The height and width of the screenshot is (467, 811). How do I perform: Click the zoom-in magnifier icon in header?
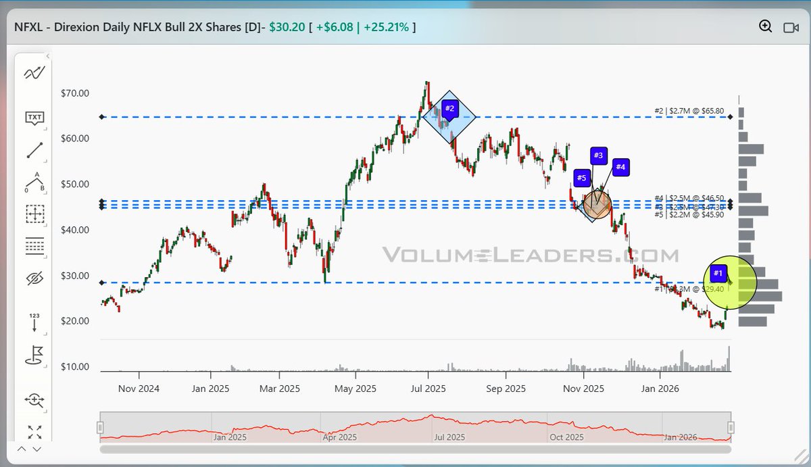(x=765, y=26)
